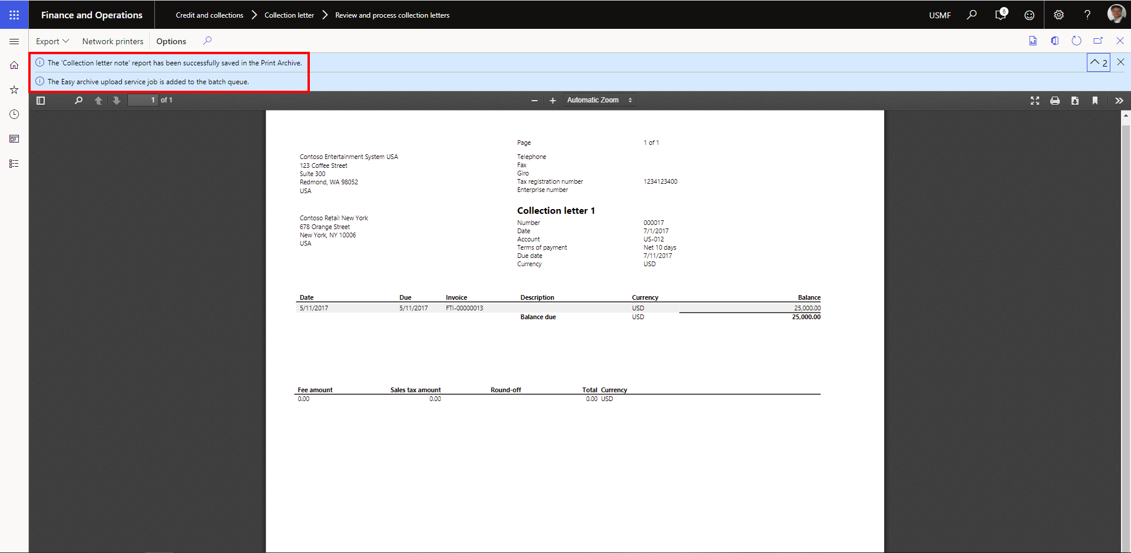Image resolution: width=1131 pixels, height=553 pixels.
Task: Click Finance and Operations title
Action: click(x=92, y=15)
